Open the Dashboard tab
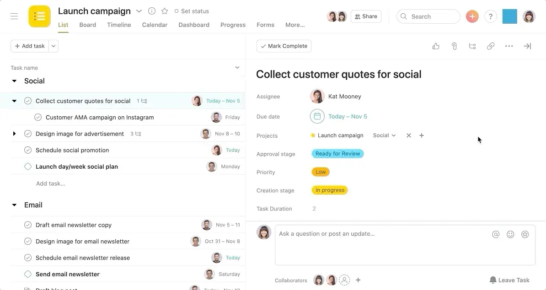The height and width of the screenshot is (290, 546). (x=194, y=25)
